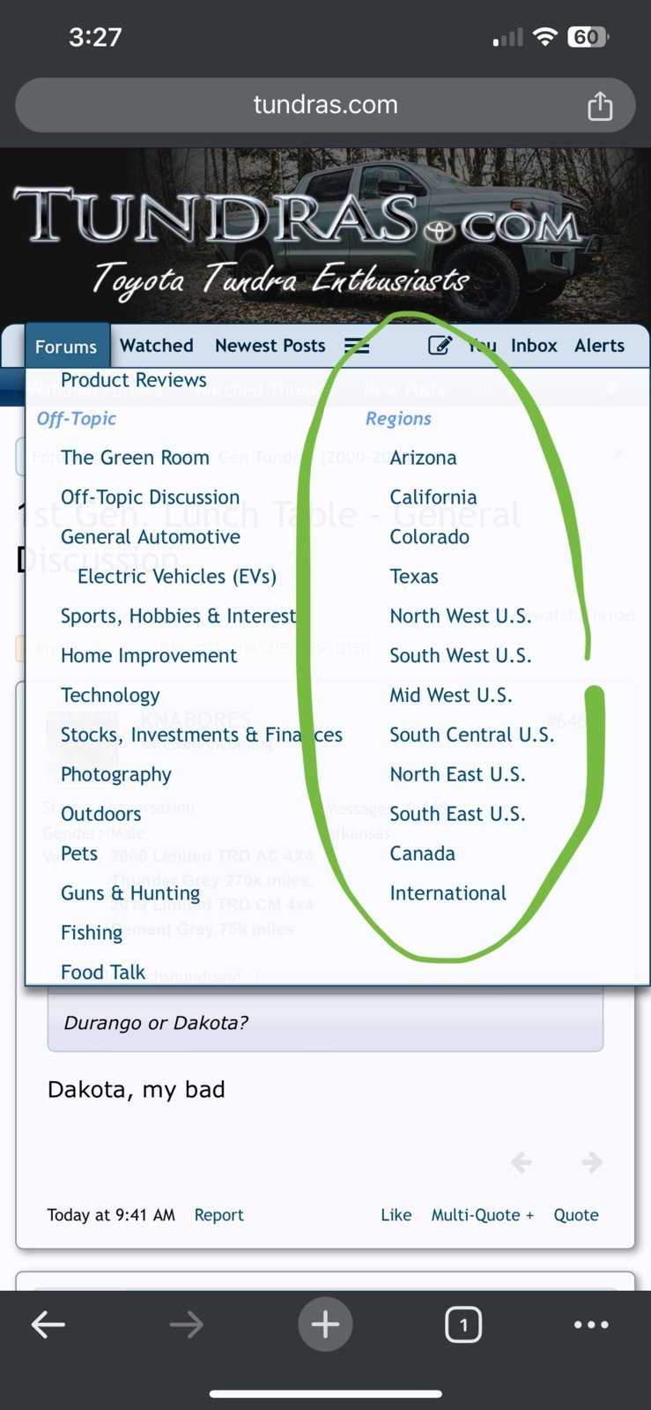The height and width of the screenshot is (1410, 651).
Task: Open the Newest Posts tab
Action: click(270, 346)
